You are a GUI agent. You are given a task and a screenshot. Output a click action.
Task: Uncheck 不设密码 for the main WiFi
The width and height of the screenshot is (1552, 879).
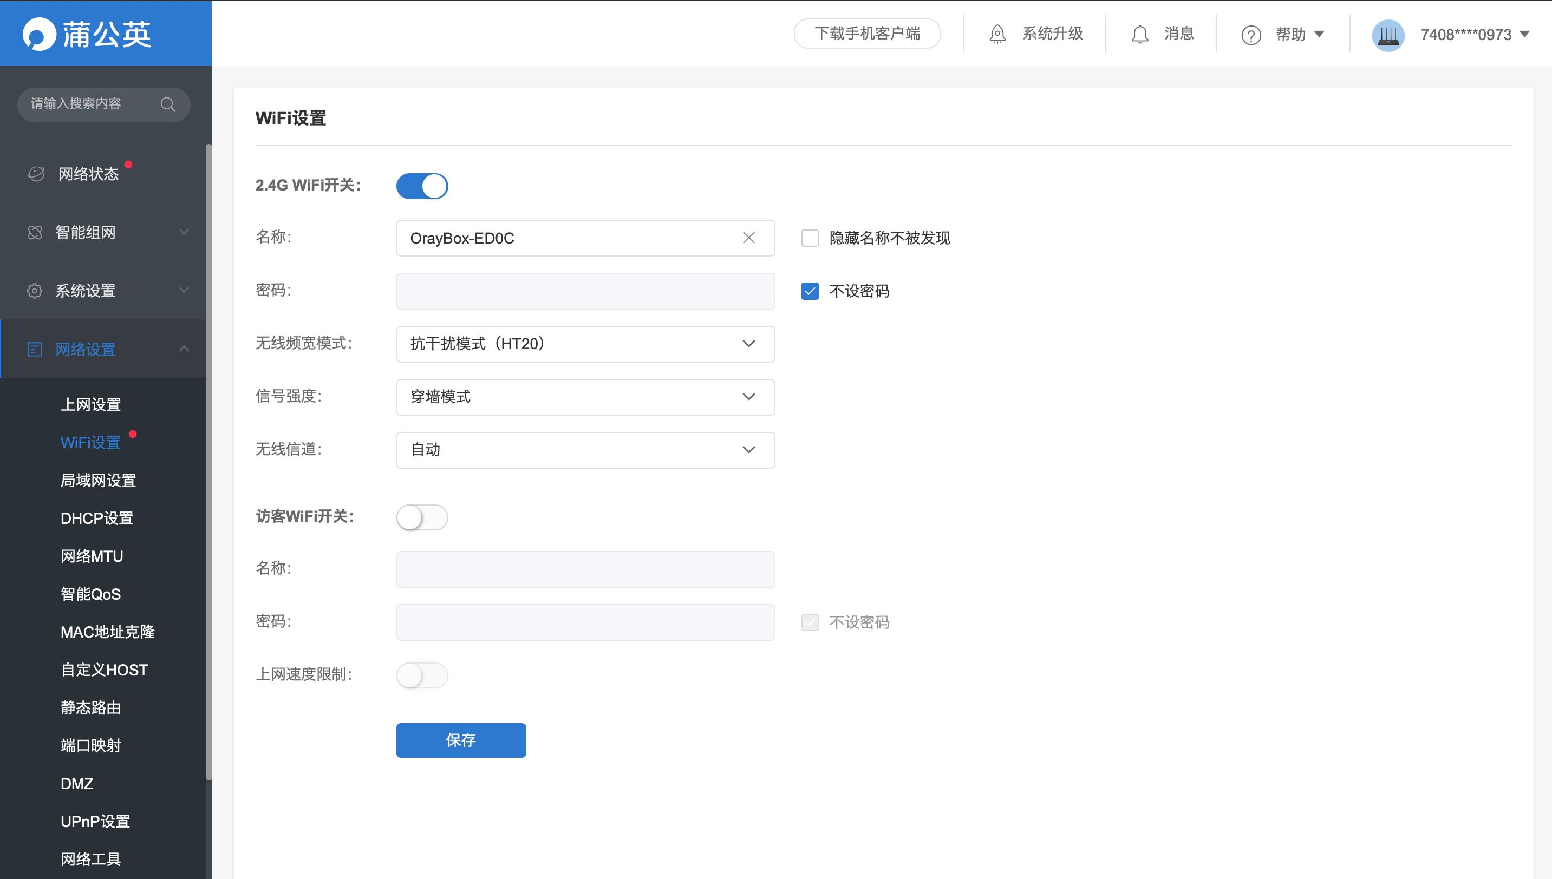[x=809, y=291]
